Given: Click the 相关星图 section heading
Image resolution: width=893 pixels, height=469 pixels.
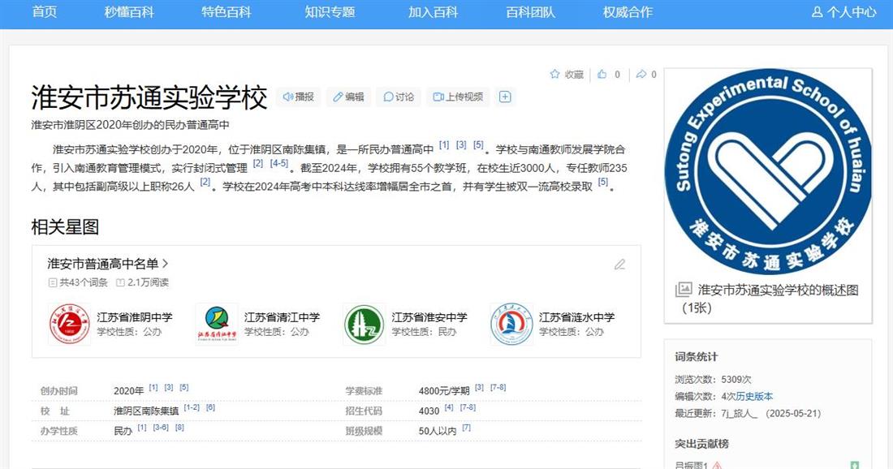Looking at the screenshot, I should click(65, 226).
